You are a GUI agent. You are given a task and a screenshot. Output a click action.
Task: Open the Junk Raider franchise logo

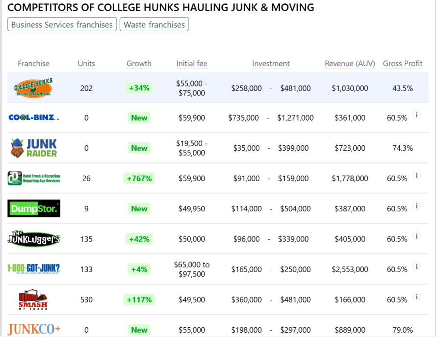point(34,148)
